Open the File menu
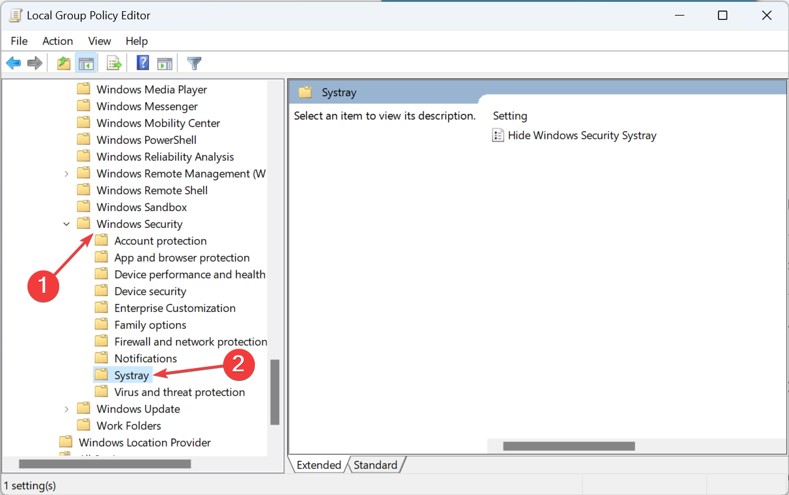Screen dimensions: 789x495 click(19, 41)
